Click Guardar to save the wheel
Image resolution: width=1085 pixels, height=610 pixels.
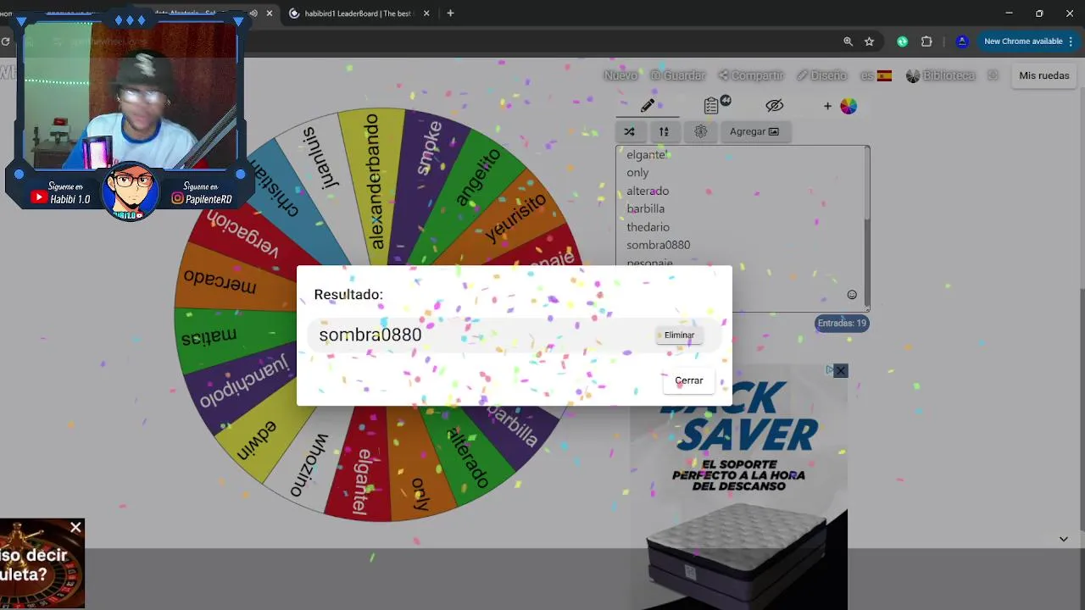[x=677, y=75]
